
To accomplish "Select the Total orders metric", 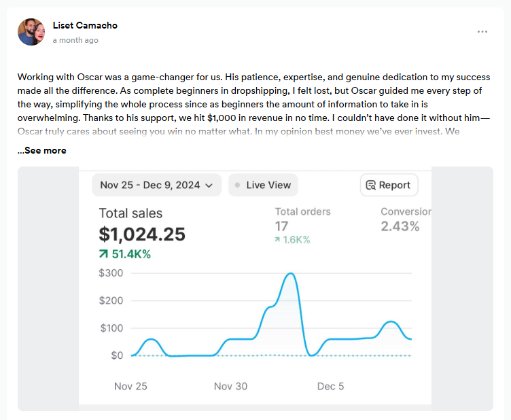I will tap(302, 211).
